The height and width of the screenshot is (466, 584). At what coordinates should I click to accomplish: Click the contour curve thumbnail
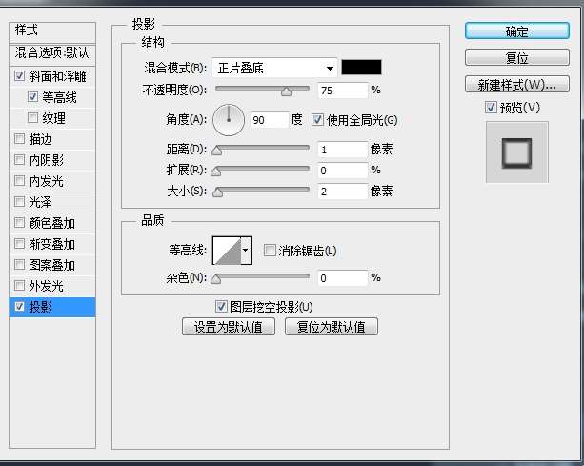227,251
